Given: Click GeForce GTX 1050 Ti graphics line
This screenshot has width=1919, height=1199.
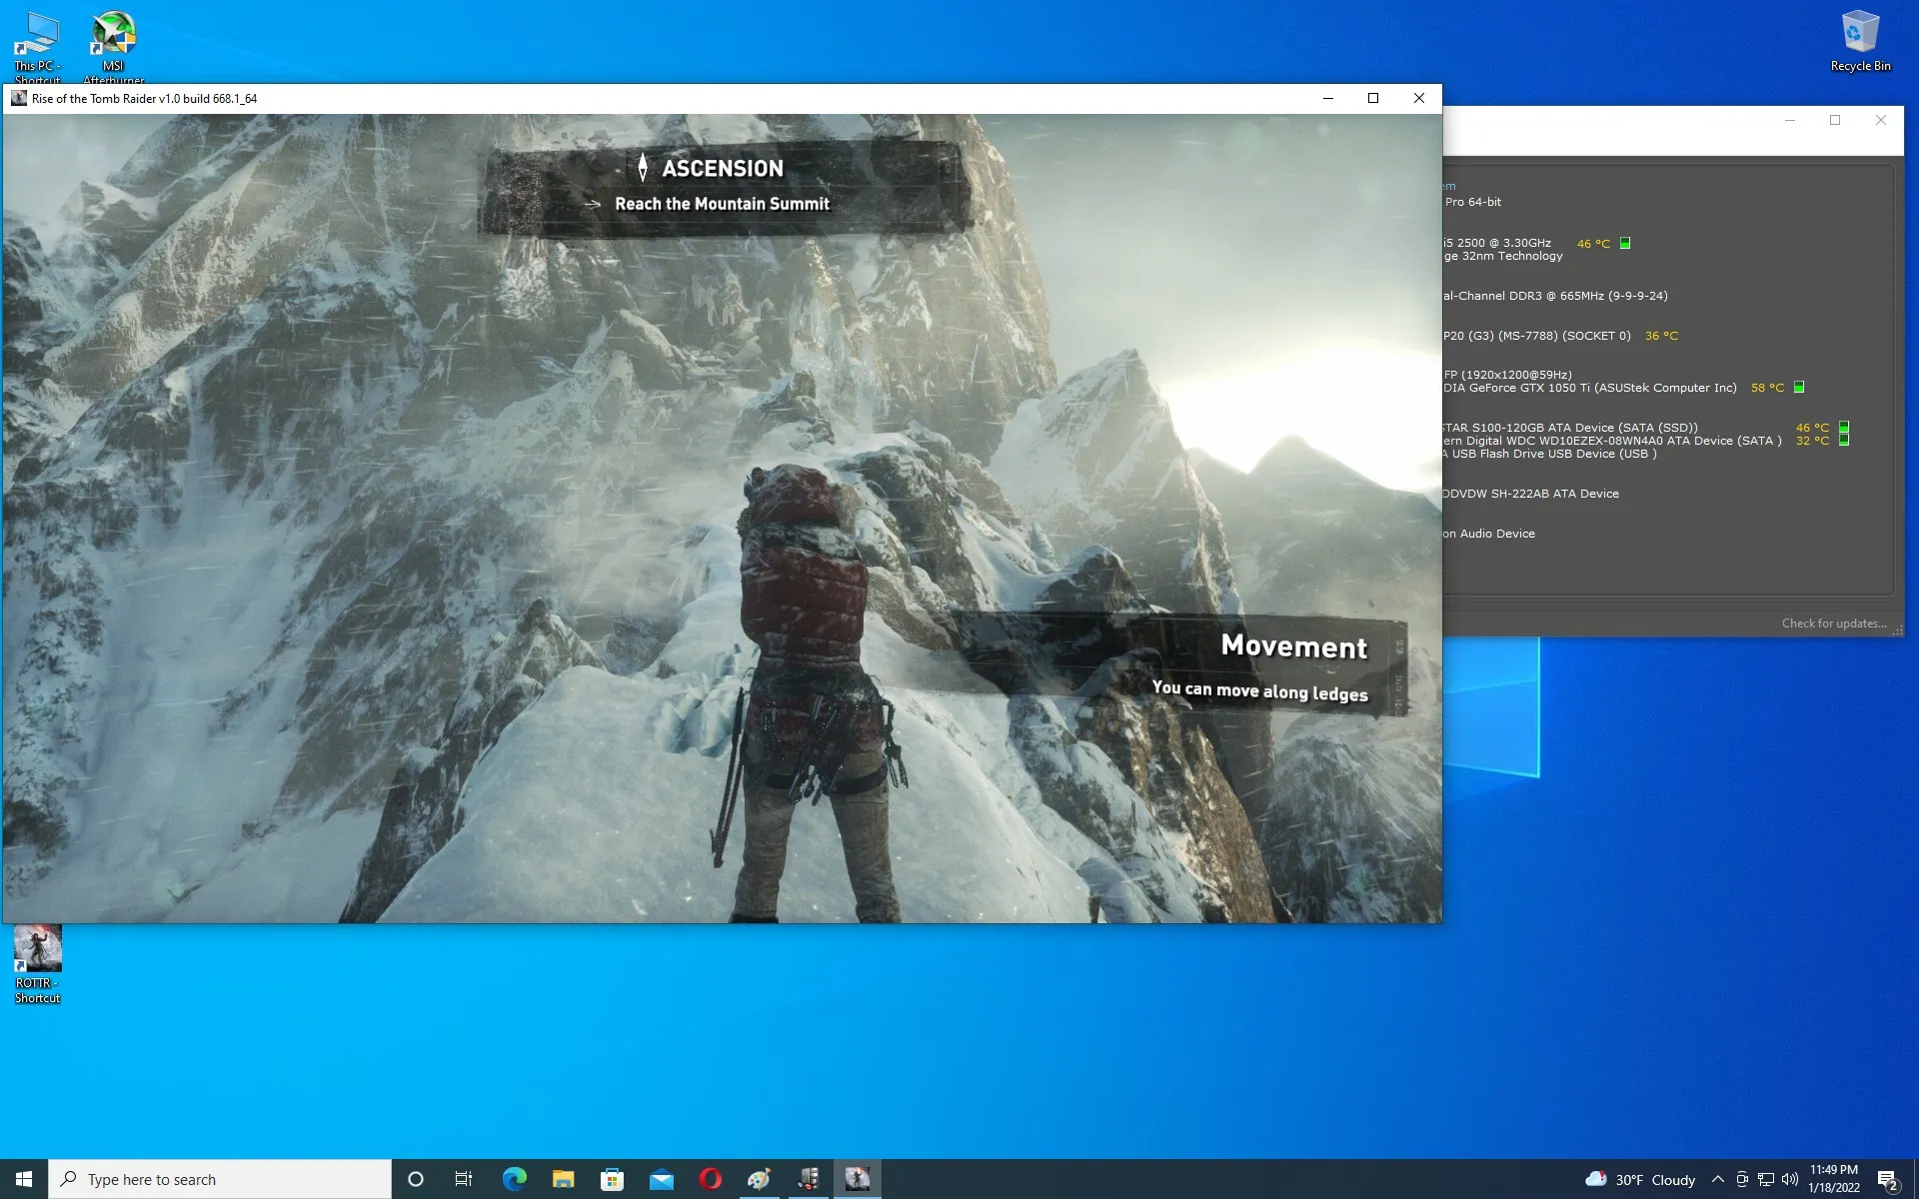Looking at the screenshot, I should [x=1589, y=388].
